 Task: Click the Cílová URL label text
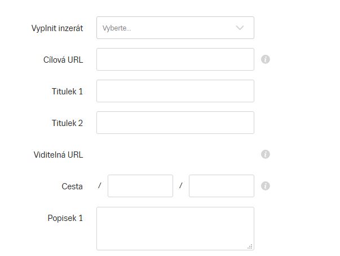click(63, 60)
